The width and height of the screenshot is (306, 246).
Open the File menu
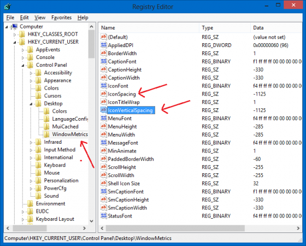coord(10,17)
